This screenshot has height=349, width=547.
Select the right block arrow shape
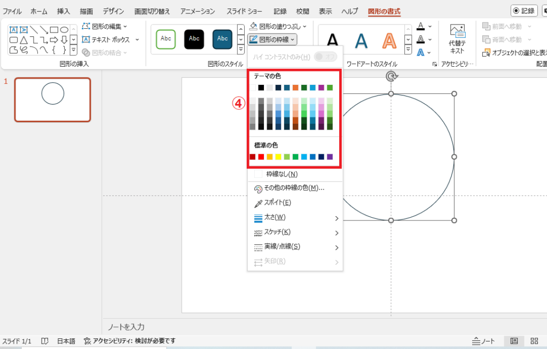[x=54, y=39]
